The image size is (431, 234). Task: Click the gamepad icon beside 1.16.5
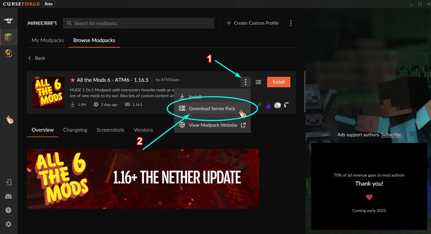(127, 104)
